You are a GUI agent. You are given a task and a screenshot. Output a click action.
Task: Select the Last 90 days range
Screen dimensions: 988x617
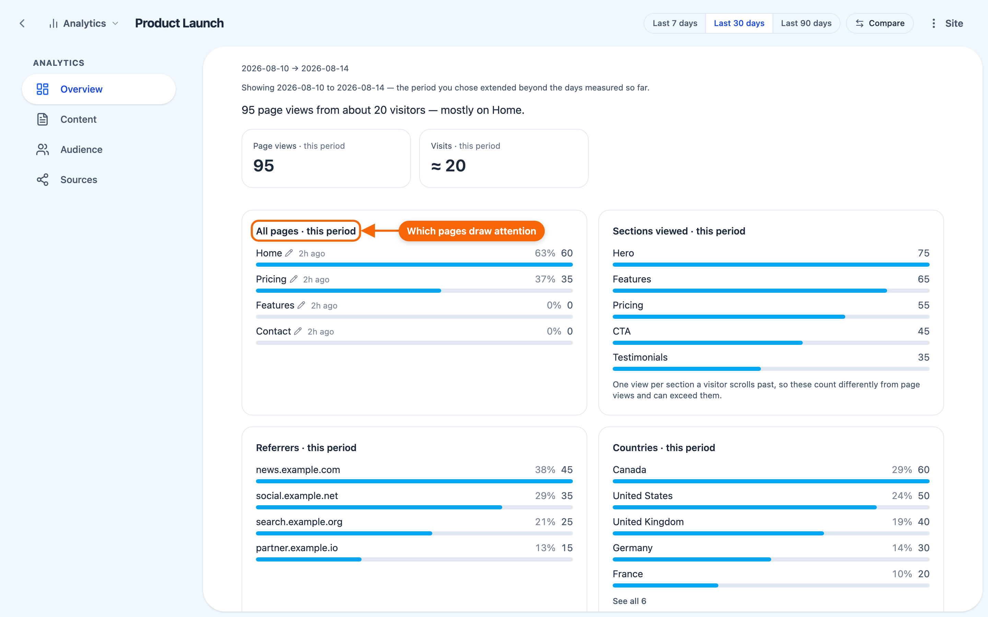[x=806, y=23]
